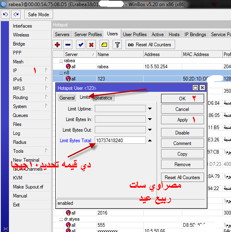Open the Active tab
This screenshot has width=231, height=232.
click(157, 35)
